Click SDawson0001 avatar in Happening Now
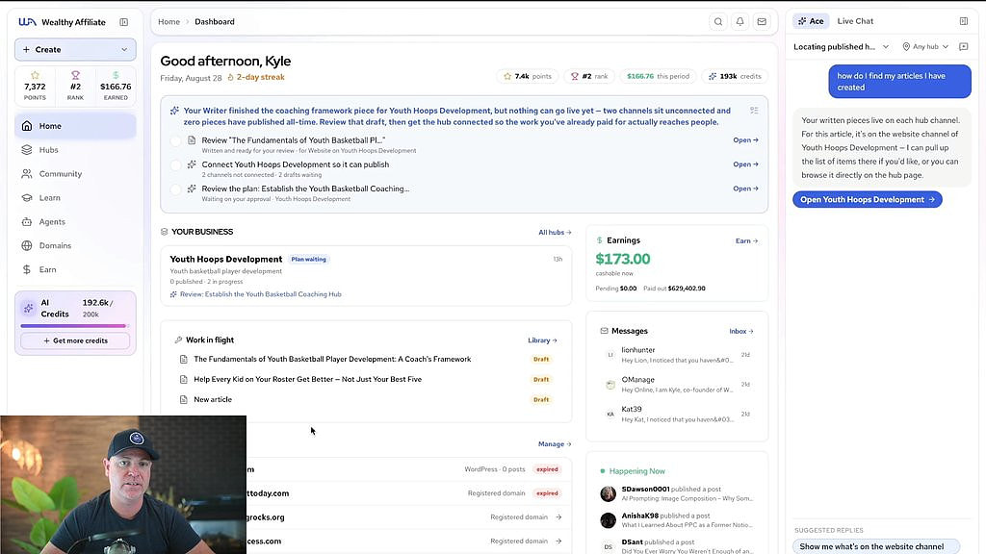The height and width of the screenshot is (554, 986). (609, 493)
